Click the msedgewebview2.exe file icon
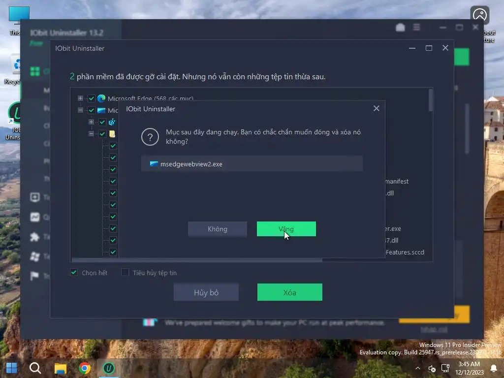 [x=154, y=164]
